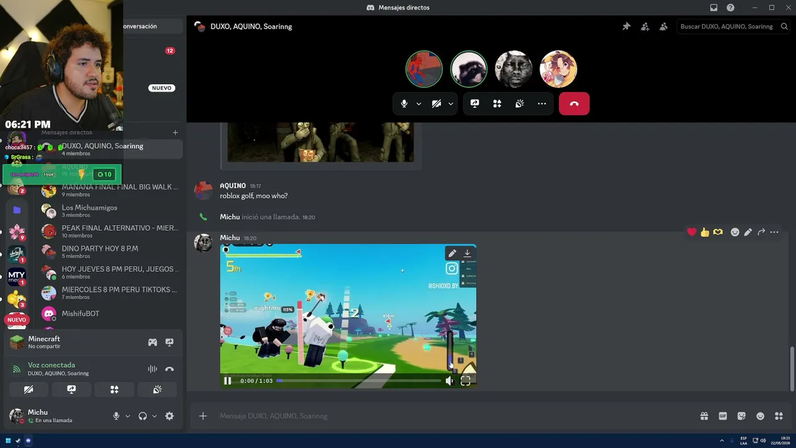This screenshot has width=796, height=448.
Task: Toggle camera button below Voz conectada
Action: [29, 390]
